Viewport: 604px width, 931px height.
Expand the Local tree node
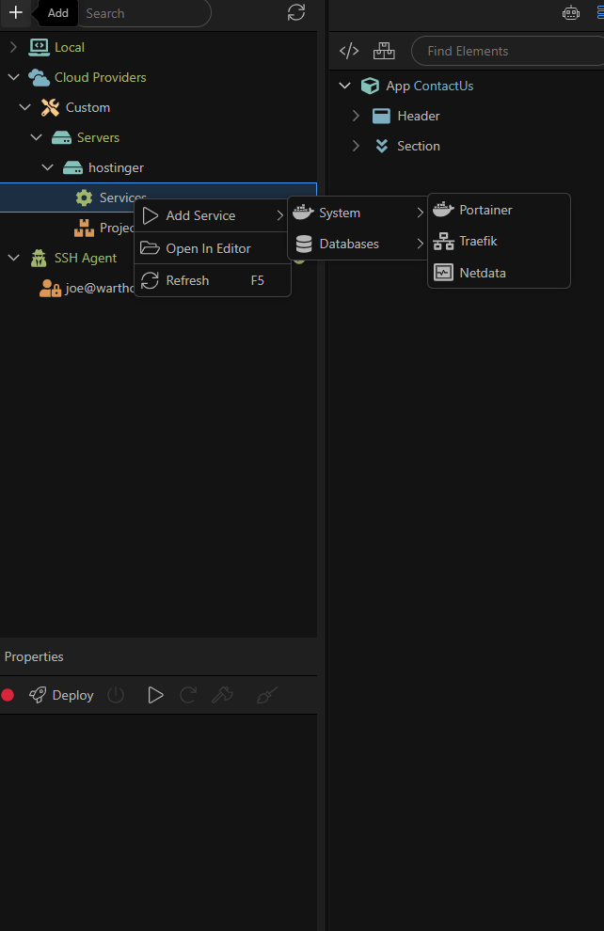coord(14,47)
